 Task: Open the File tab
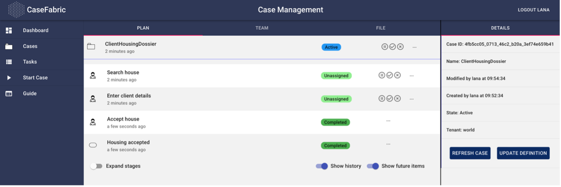pos(380,28)
